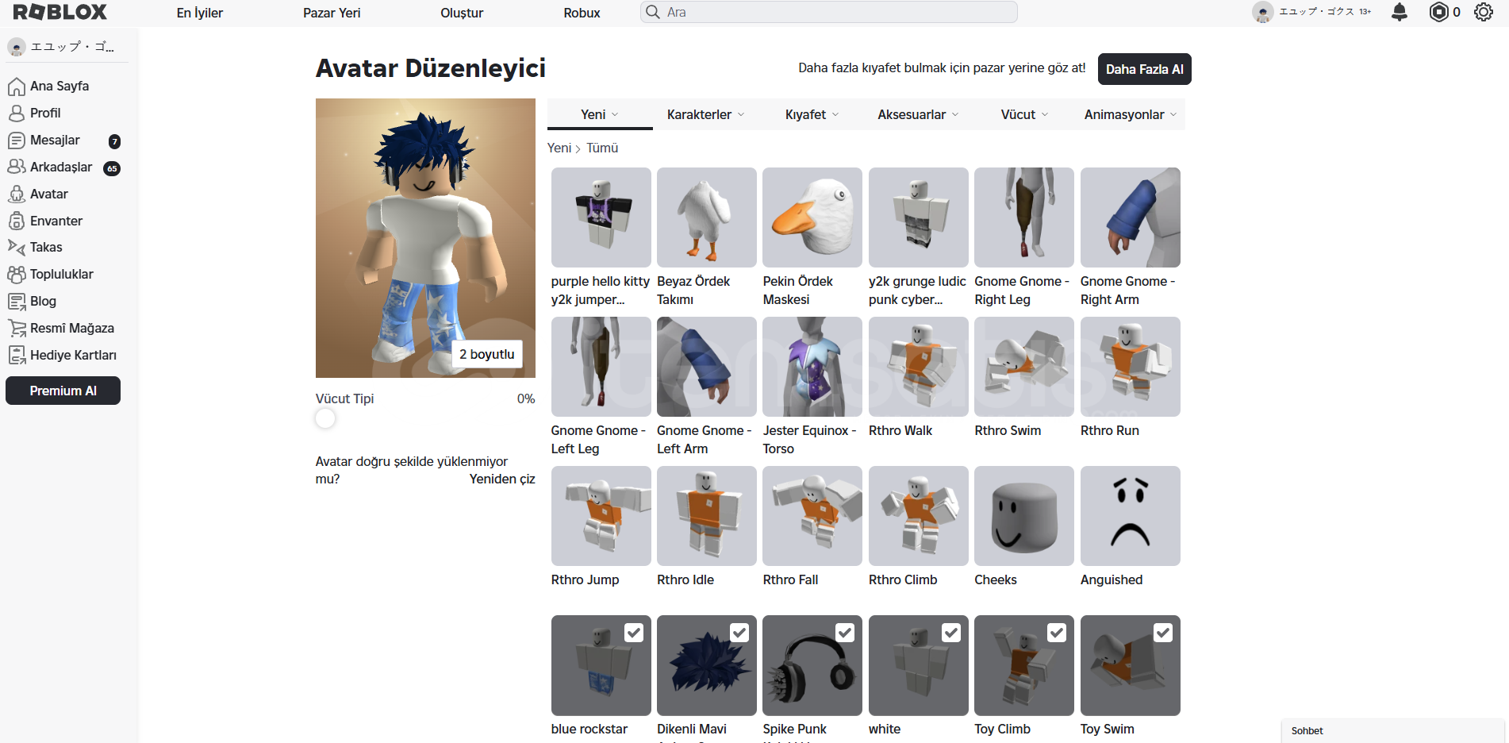Image resolution: width=1509 pixels, height=743 pixels.
Task: Click Yeniden çiz link
Action: pos(502,479)
